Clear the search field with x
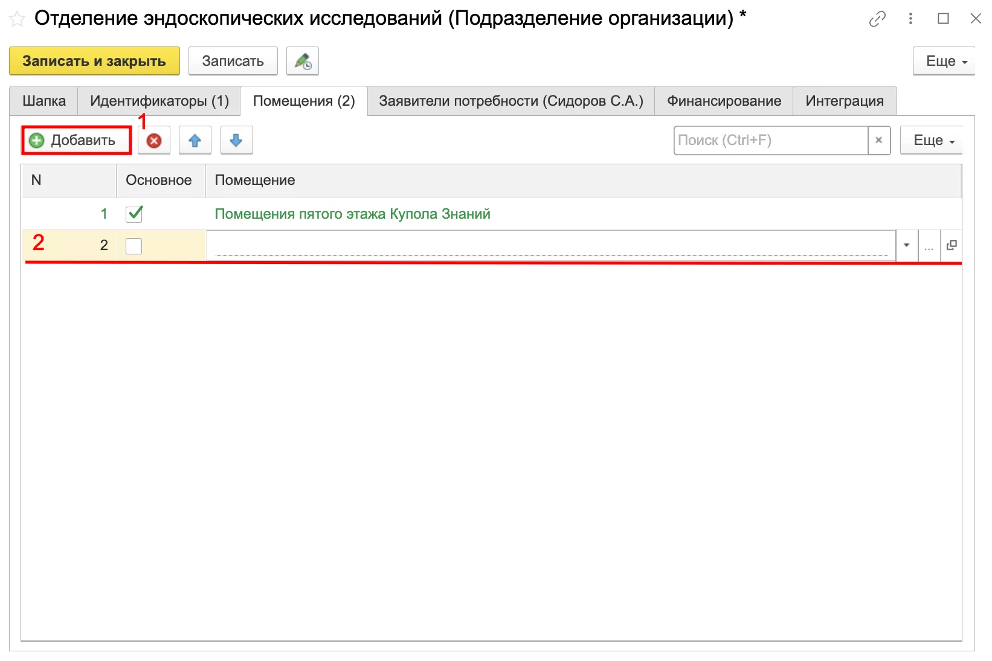 pyautogui.click(x=879, y=140)
